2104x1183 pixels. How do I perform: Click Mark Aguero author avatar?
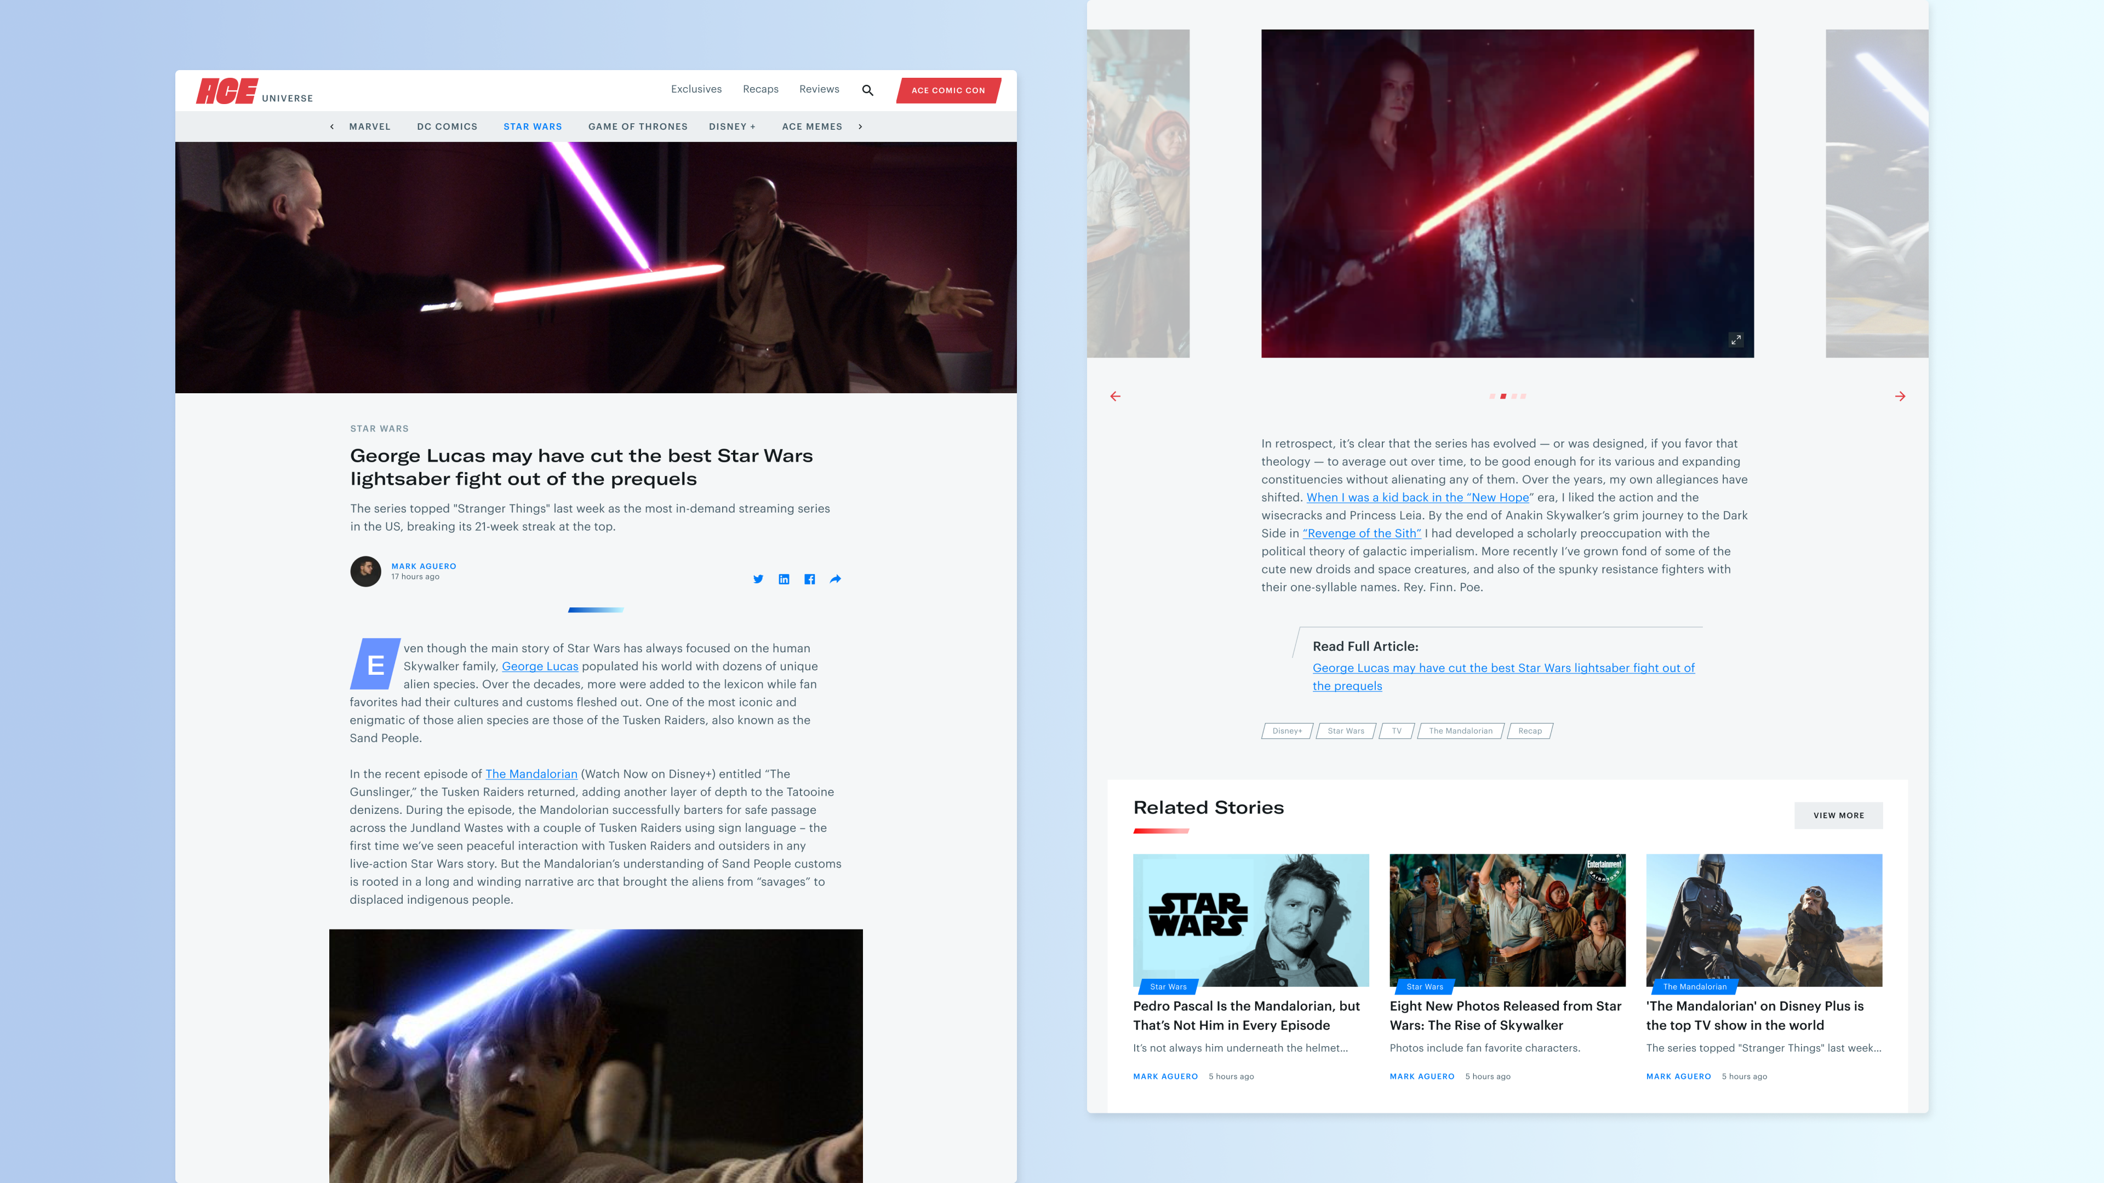tap(365, 571)
